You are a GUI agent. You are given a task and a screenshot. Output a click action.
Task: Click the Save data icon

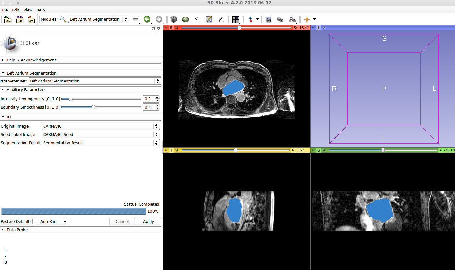[x=31, y=19]
